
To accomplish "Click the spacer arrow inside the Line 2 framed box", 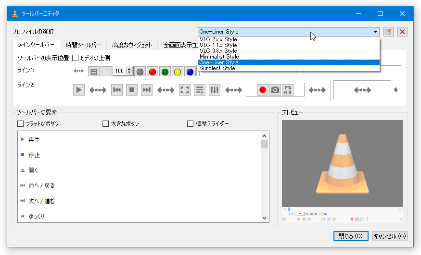I will [x=362, y=90].
